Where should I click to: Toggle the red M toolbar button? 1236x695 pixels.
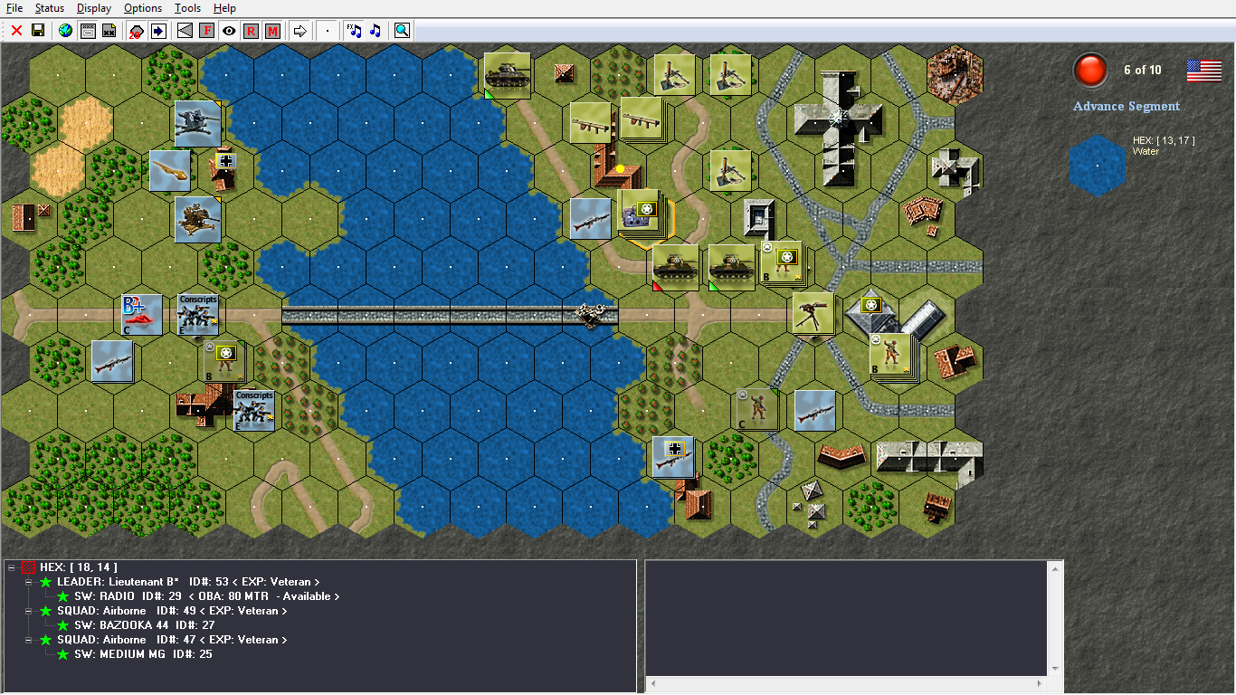click(x=272, y=31)
